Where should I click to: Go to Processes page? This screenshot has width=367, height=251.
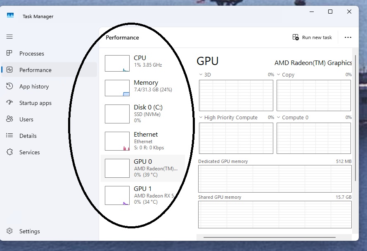click(x=32, y=53)
